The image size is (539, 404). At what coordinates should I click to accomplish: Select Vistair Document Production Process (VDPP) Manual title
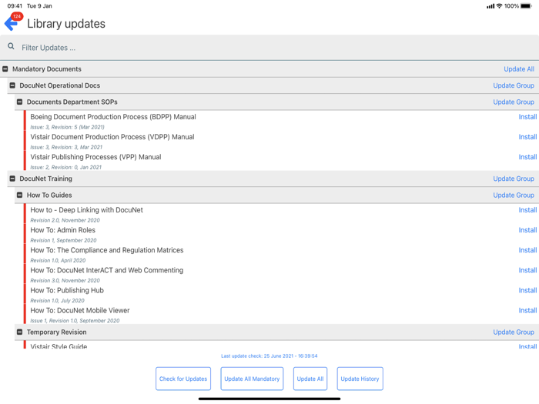click(112, 137)
